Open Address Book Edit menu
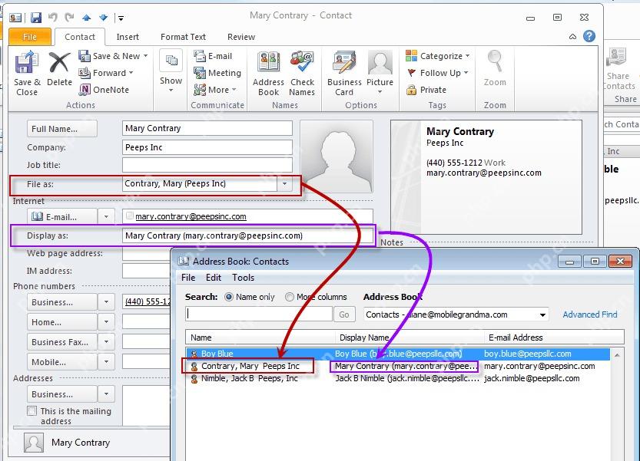This screenshot has width=640, height=461. click(x=214, y=278)
